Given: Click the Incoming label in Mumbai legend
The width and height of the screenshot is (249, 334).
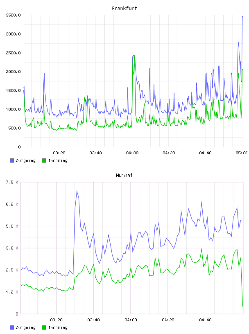Looking at the screenshot, I should (x=58, y=328).
